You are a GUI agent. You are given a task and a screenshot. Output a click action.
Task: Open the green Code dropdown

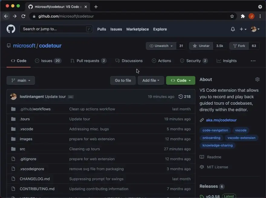(181, 81)
